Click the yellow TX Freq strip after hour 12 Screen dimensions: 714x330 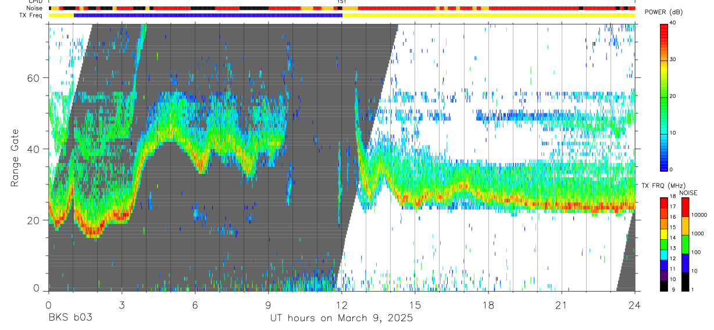[488, 15]
